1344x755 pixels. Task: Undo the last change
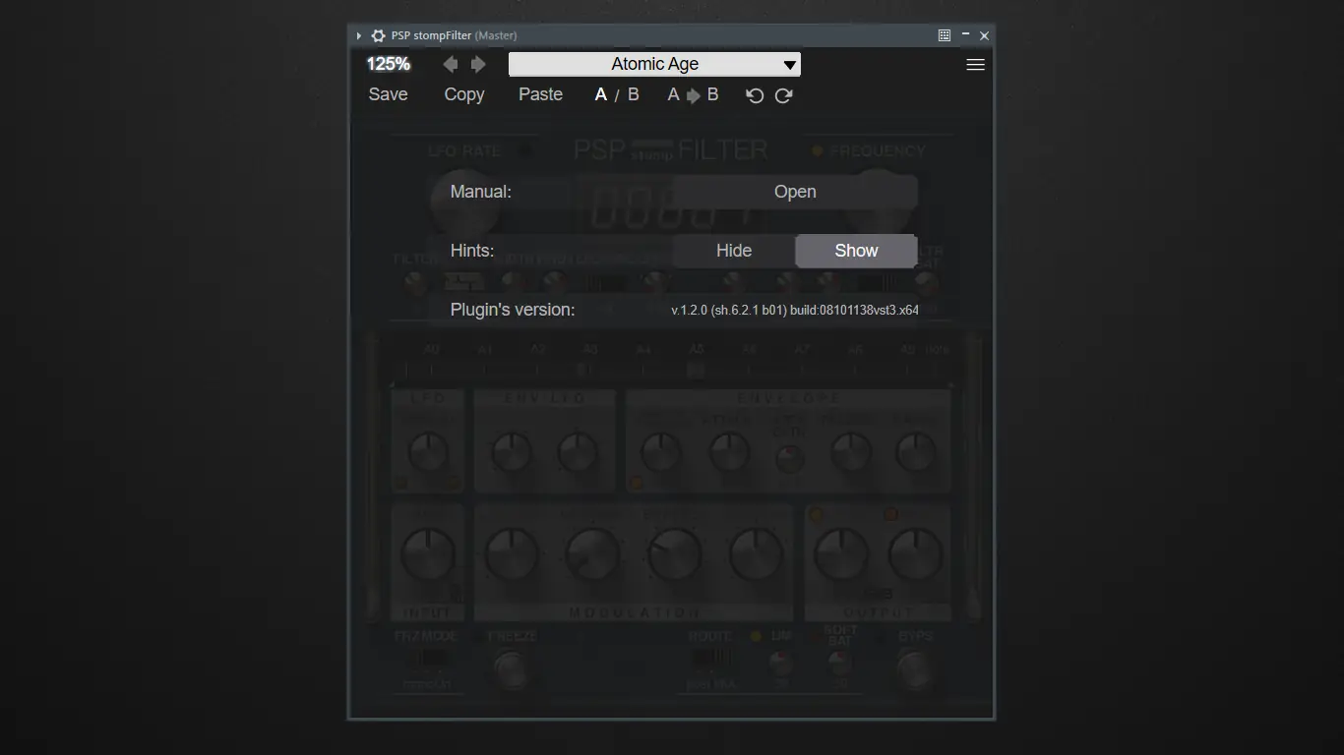pos(755,95)
